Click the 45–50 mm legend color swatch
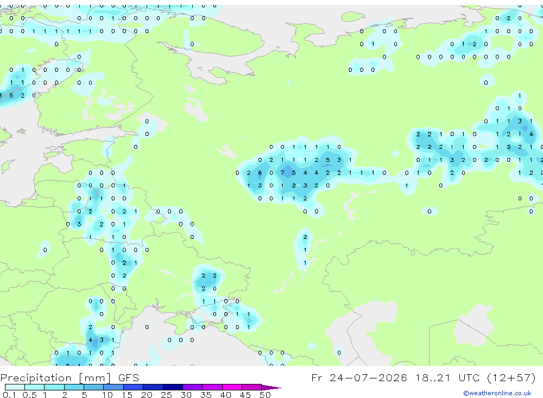Viewport: 543px width, 398px height. pos(252,387)
